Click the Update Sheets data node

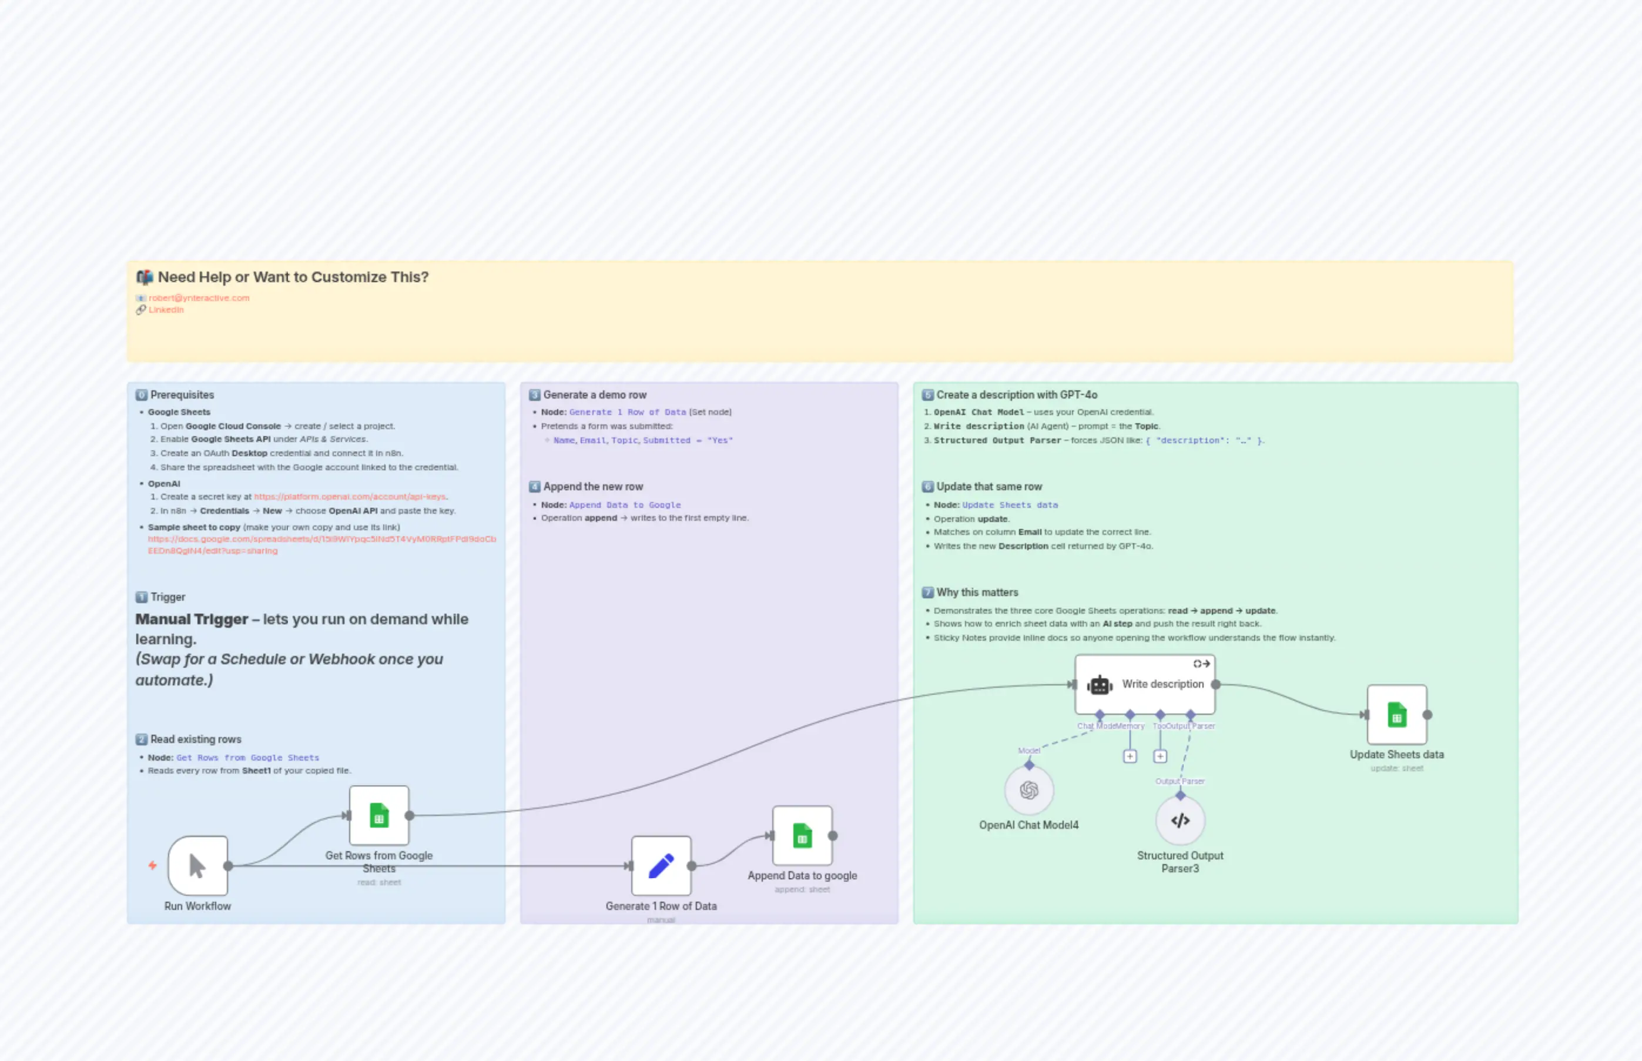coord(1396,714)
